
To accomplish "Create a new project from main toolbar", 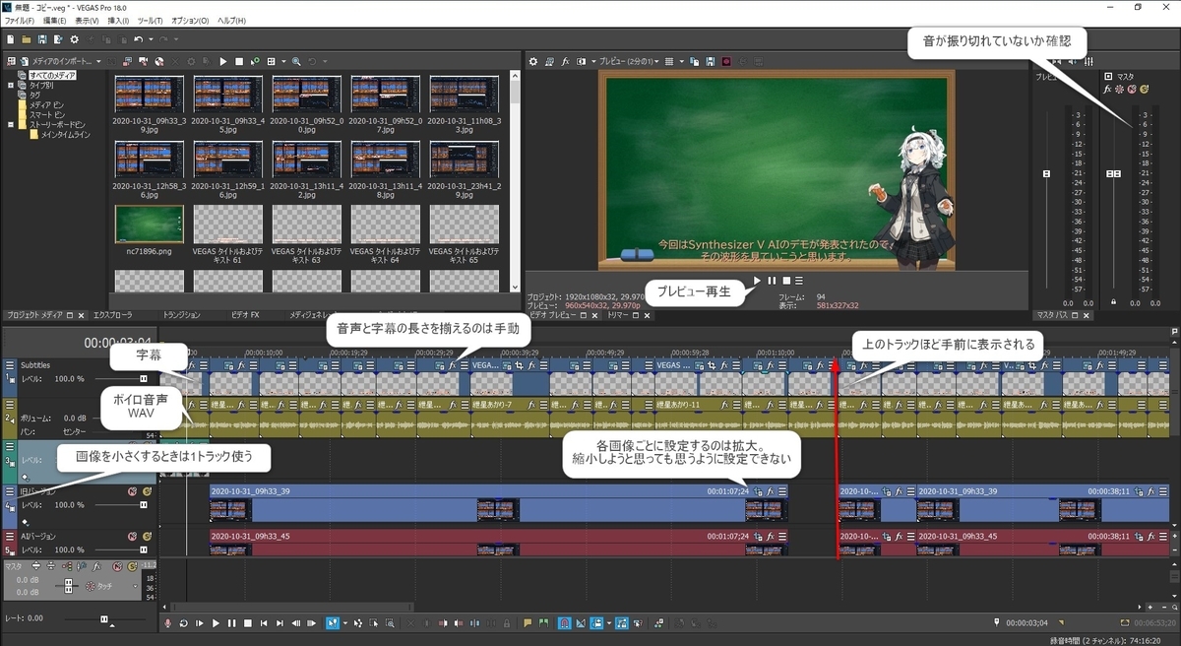I will point(11,39).
